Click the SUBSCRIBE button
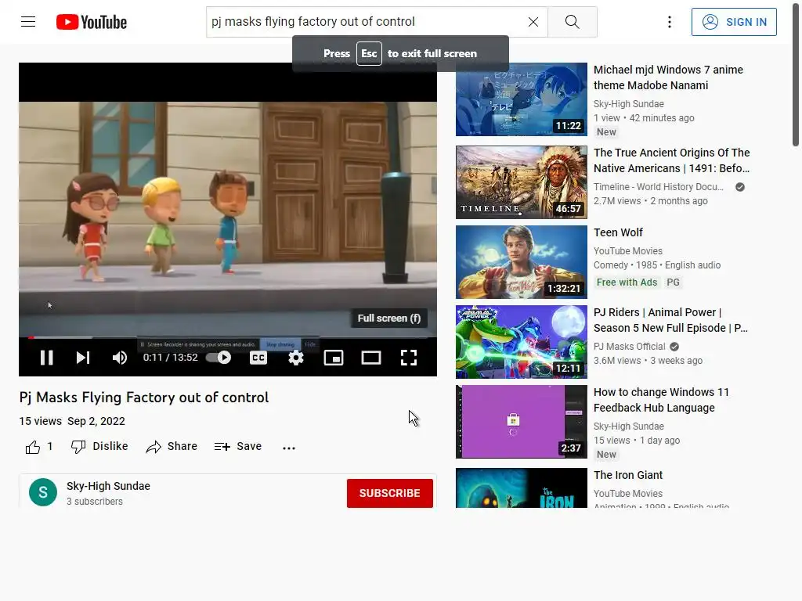802x601 pixels. coord(390,493)
